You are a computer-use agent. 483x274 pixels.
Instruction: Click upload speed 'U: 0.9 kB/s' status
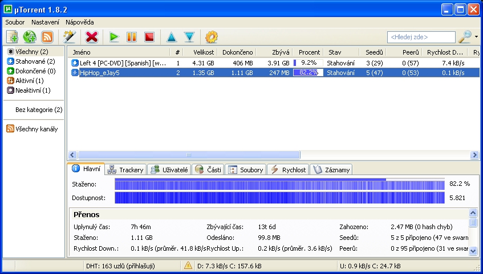pyautogui.click(x=370, y=266)
